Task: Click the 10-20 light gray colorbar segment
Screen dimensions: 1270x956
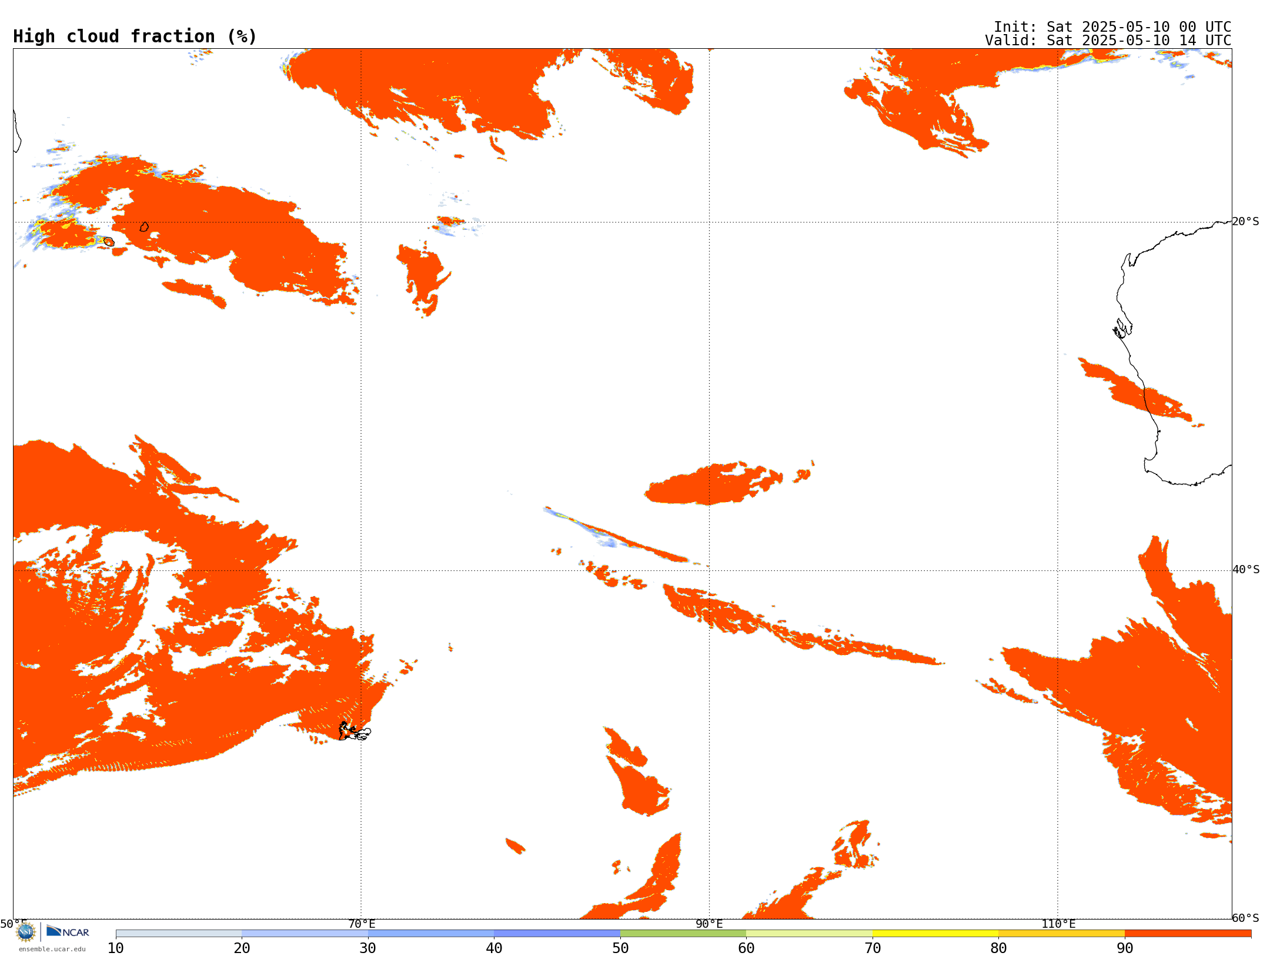Action: pyautogui.click(x=179, y=934)
